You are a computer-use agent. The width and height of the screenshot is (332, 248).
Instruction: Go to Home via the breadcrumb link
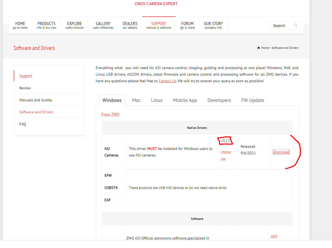(265, 48)
